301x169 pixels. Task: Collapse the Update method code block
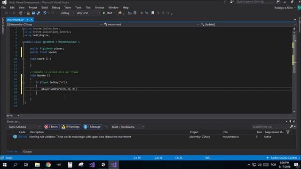point(23,76)
